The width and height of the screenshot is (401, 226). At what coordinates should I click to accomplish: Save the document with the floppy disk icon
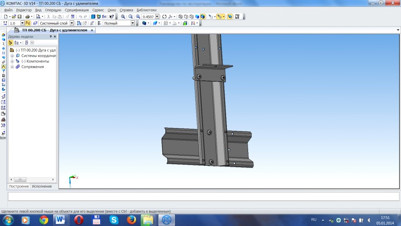[19, 17]
